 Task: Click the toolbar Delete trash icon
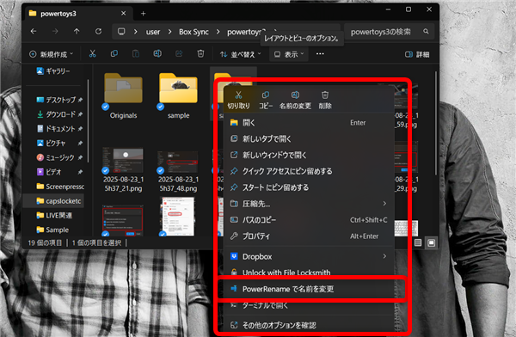[x=200, y=53]
